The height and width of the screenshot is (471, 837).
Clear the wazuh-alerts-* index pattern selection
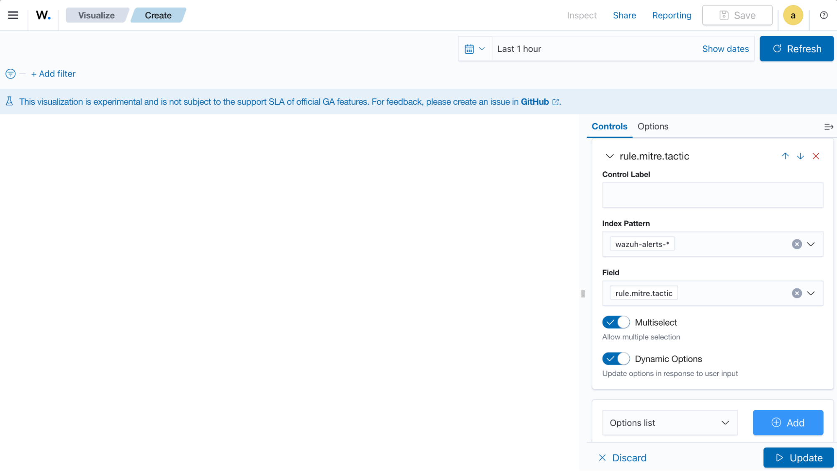(x=796, y=244)
